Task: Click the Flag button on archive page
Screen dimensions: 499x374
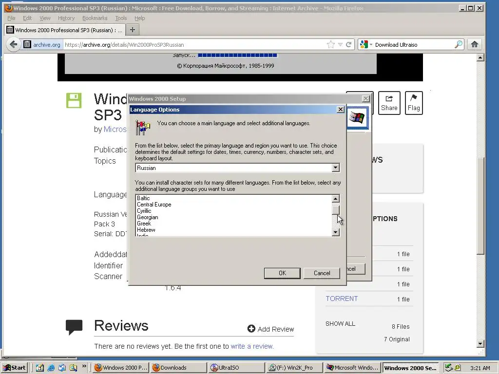Action: (x=414, y=103)
